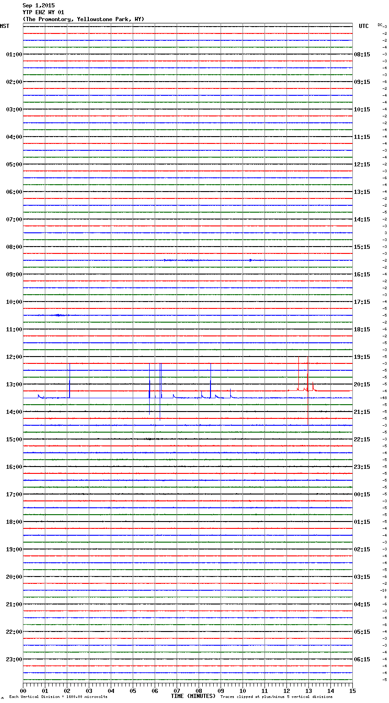
Task: Select the '17:00' MST hour label
Action: pos(14,494)
